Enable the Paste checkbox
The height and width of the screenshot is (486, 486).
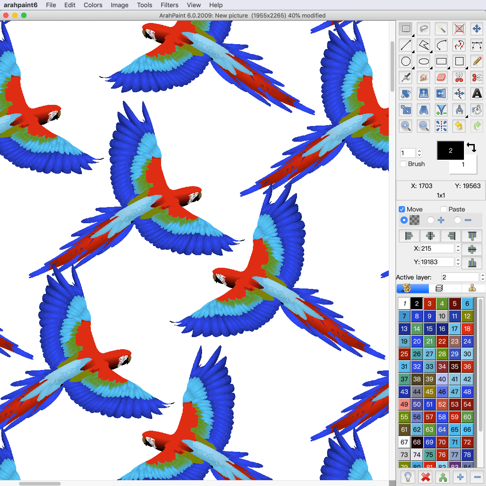click(x=444, y=209)
